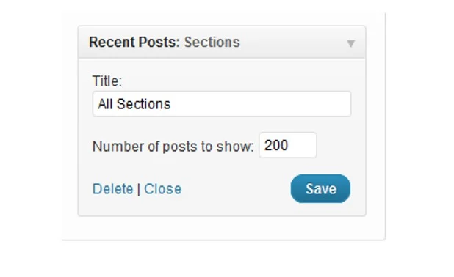Close the widget settings via Close link

tap(163, 189)
